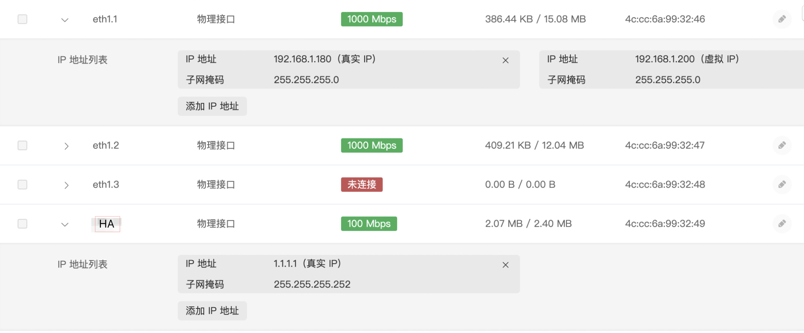
Task: Select the eth1.3 row checkbox
Action: 23,184
